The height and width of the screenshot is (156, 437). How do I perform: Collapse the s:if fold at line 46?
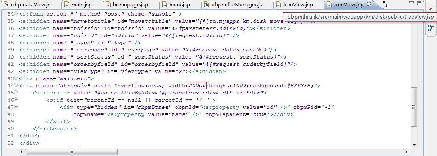point(16,100)
